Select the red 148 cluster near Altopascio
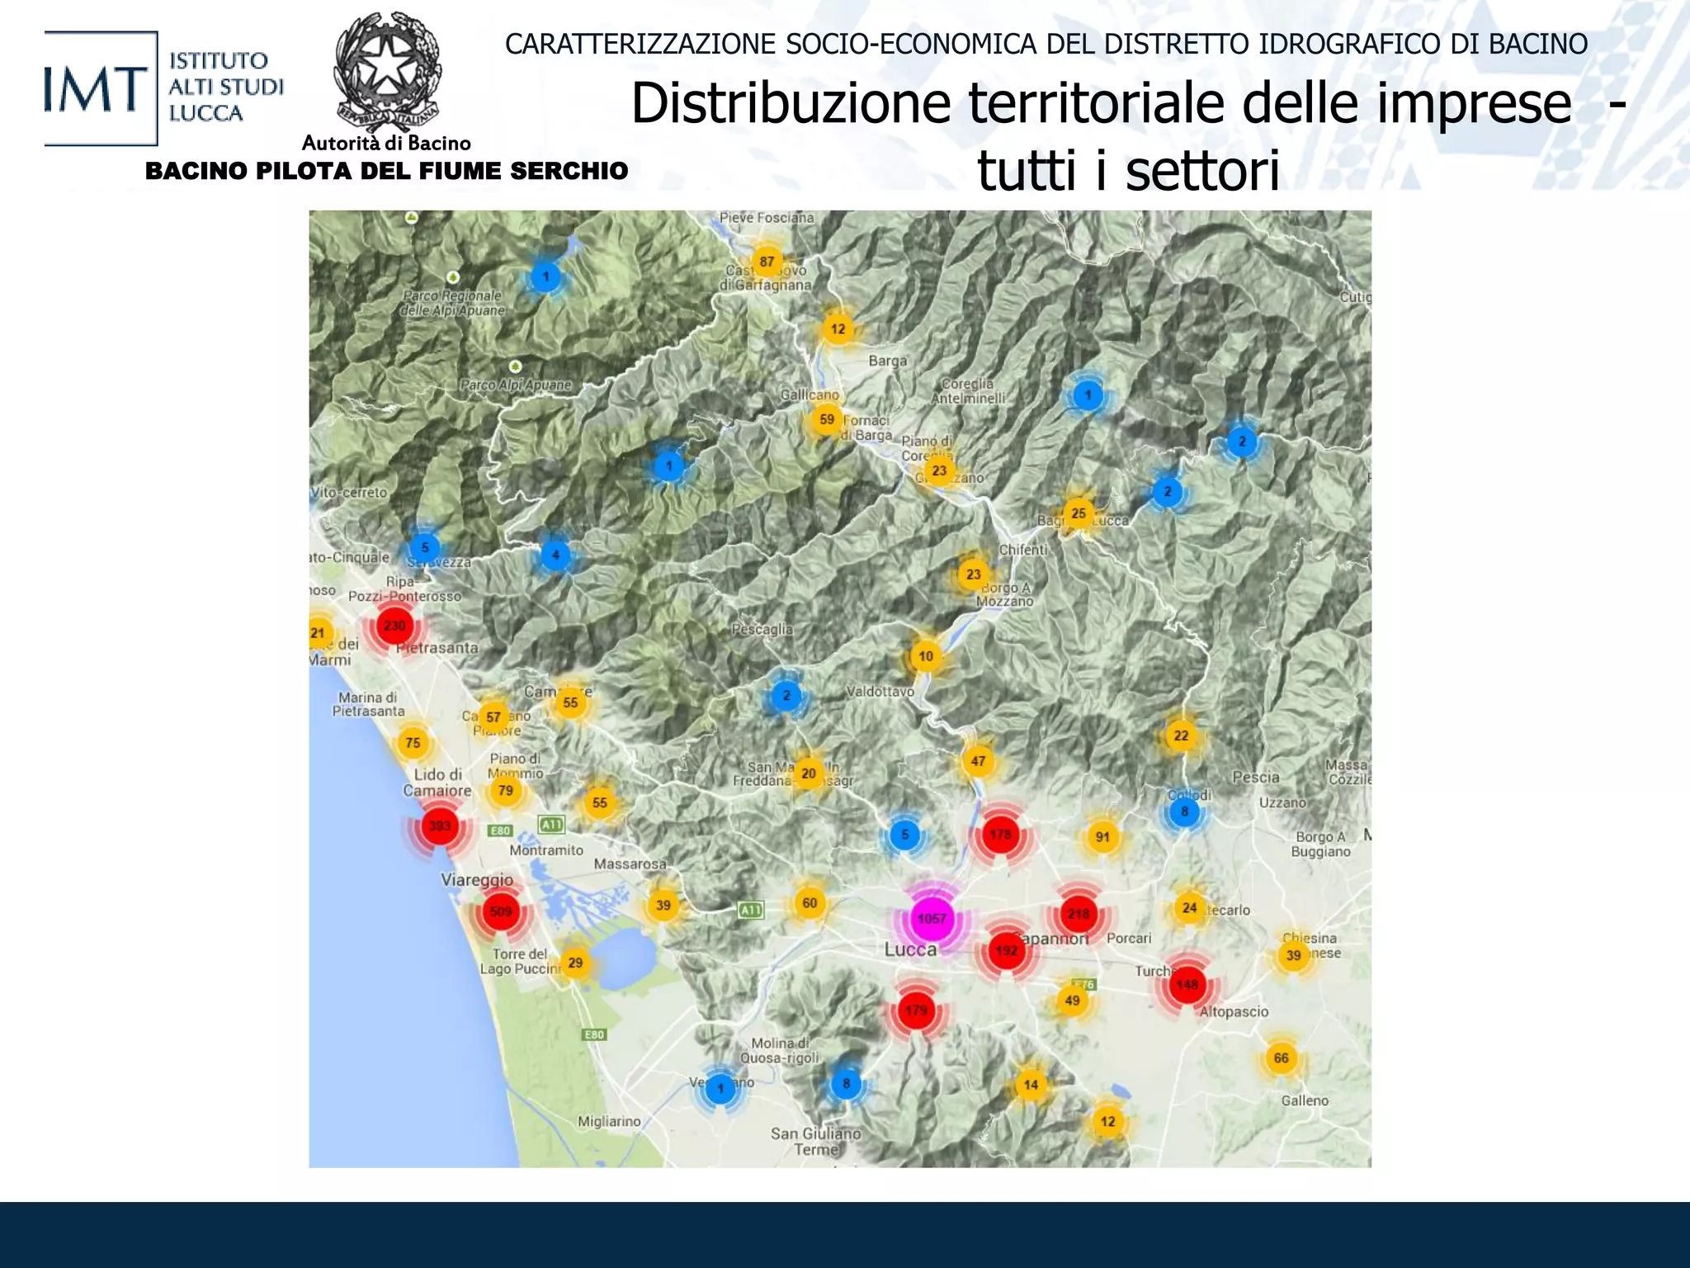1690x1268 pixels. click(1187, 985)
